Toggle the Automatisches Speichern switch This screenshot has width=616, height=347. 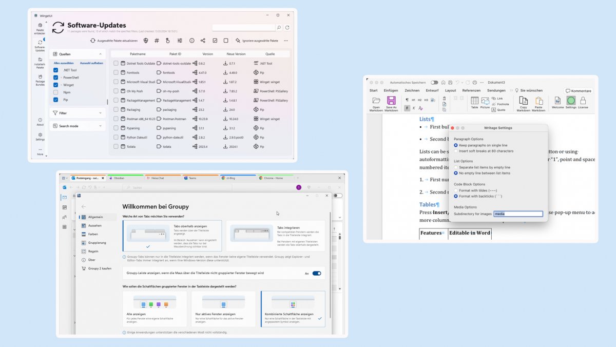434,82
